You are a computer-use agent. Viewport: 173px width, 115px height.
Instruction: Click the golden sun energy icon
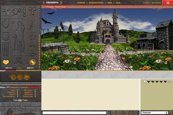pyautogui.click(x=33, y=62)
